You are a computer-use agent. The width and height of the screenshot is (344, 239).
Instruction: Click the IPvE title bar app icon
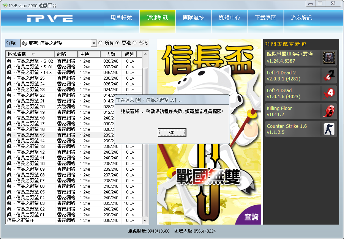coord(5,5)
